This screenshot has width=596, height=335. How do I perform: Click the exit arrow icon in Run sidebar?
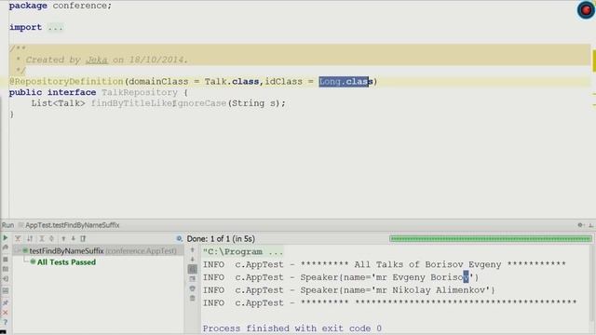[6, 279]
